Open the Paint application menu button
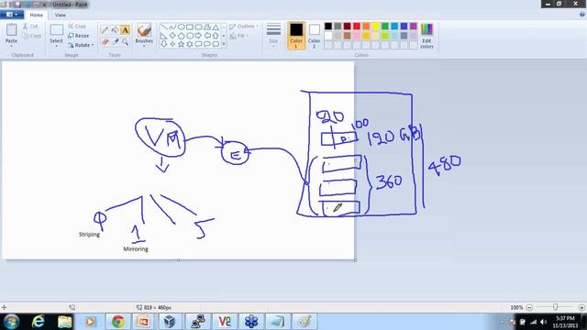 [12, 15]
